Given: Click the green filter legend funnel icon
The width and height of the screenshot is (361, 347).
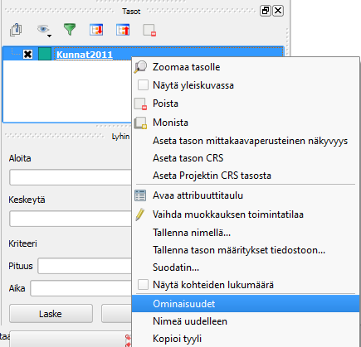Looking at the screenshot, I should [x=70, y=30].
